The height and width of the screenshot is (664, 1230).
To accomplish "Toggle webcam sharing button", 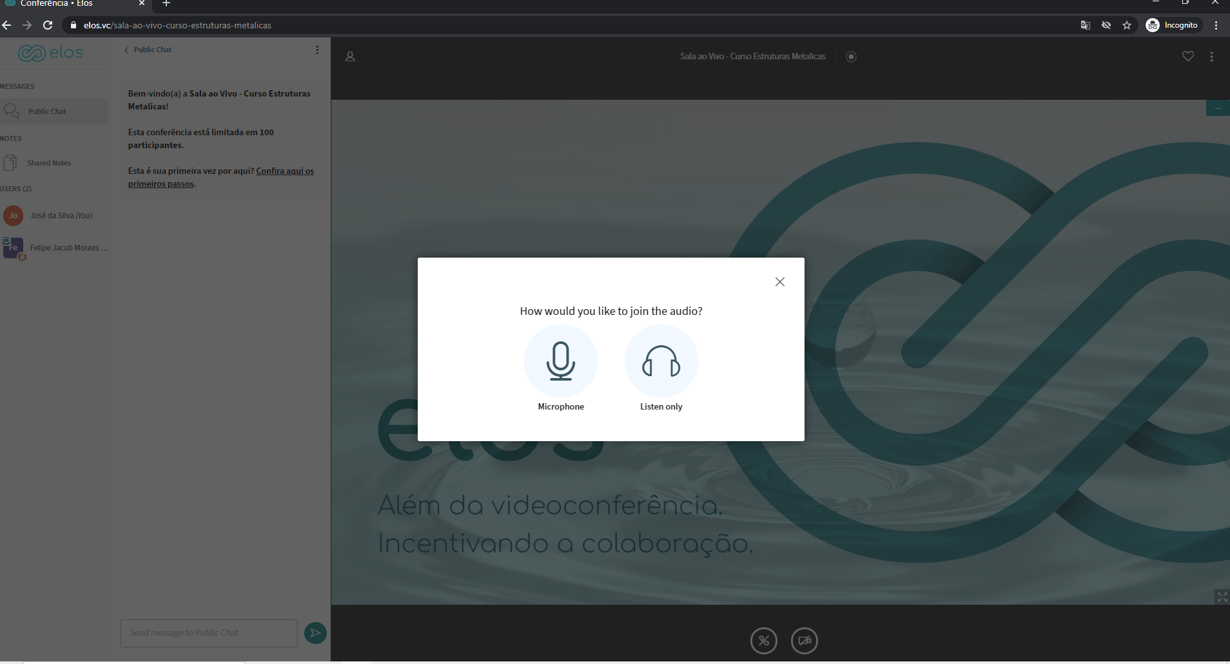I will 805,640.
